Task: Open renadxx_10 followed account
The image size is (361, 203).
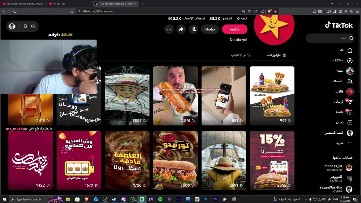Action: 338,168
